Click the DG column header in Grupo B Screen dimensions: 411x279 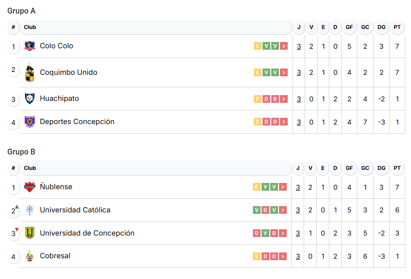click(382, 168)
